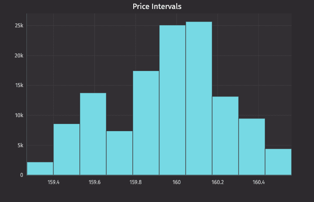Click the 25k y-axis label

tap(19, 26)
